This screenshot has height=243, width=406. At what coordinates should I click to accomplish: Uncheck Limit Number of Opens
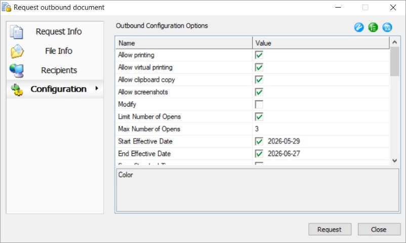click(259, 117)
